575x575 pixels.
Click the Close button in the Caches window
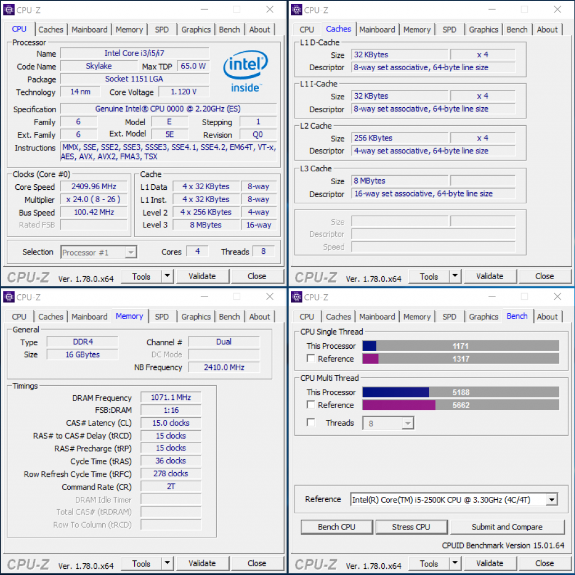[x=545, y=276]
